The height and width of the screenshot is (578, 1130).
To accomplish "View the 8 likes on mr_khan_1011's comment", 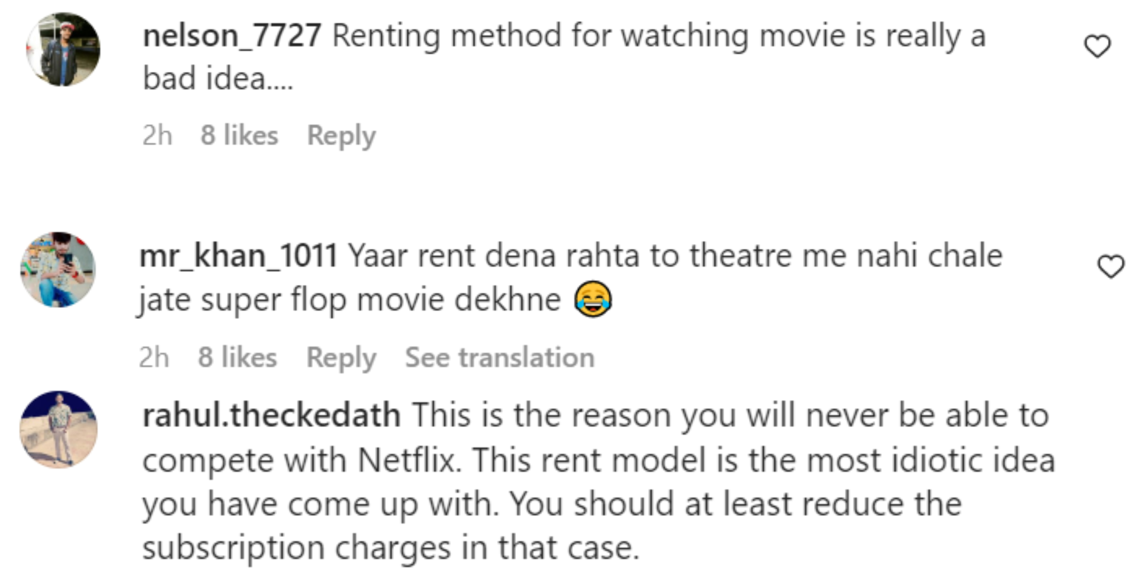I will pyautogui.click(x=237, y=357).
